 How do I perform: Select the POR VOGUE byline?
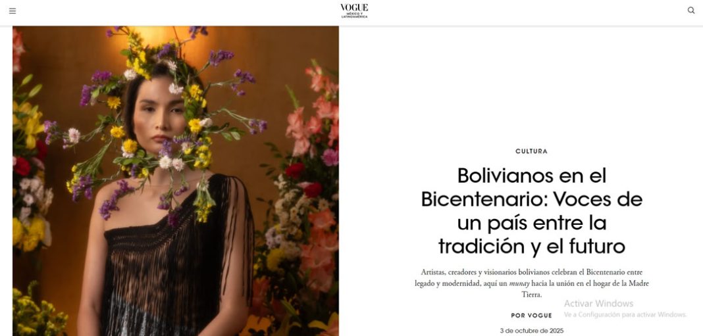531,316
